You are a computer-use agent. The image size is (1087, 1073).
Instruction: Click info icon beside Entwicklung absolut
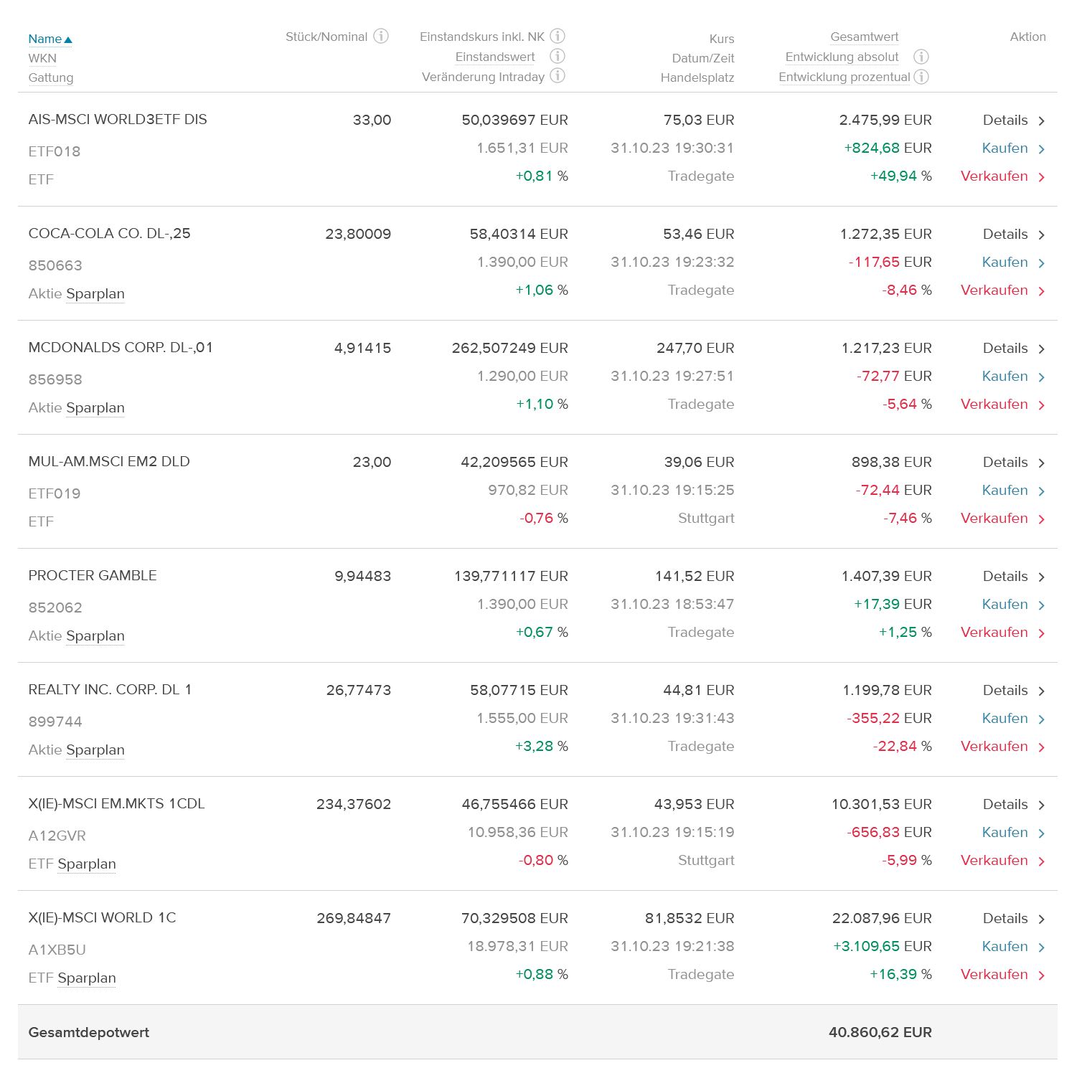(921, 57)
